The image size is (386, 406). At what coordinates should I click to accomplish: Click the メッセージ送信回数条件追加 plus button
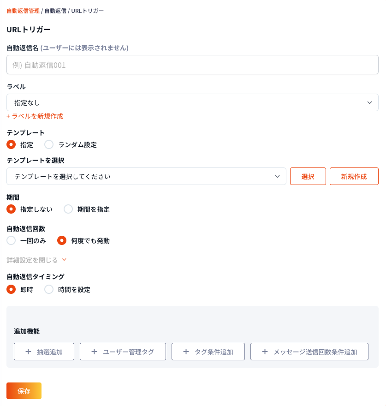click(309, 352)
